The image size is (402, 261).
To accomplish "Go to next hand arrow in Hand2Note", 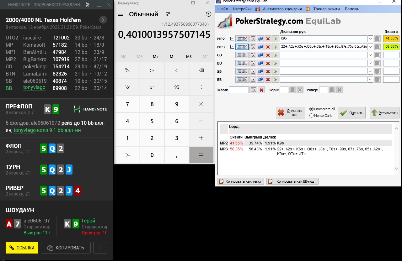I will click(103, 20).
